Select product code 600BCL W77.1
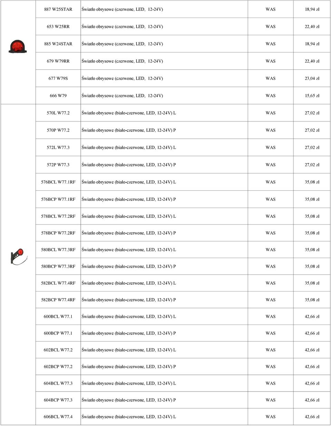Image resolution: width=331 pixels, height=426 pixels. pyautogui.click(x=58, y=316)
